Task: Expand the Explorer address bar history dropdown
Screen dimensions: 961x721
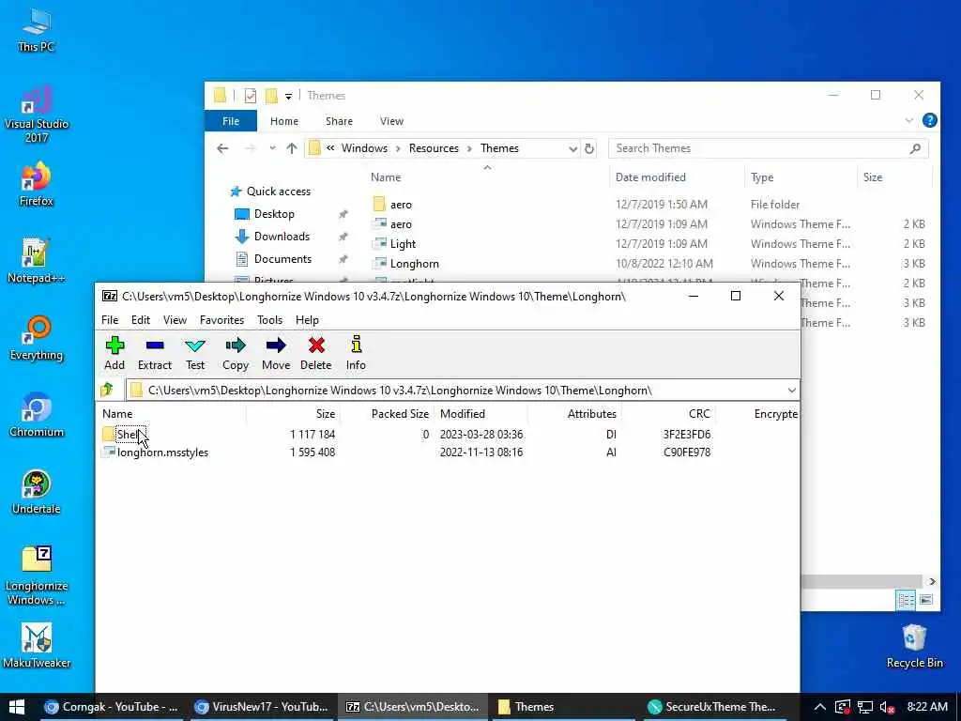Action: click(x=572, y=148)
